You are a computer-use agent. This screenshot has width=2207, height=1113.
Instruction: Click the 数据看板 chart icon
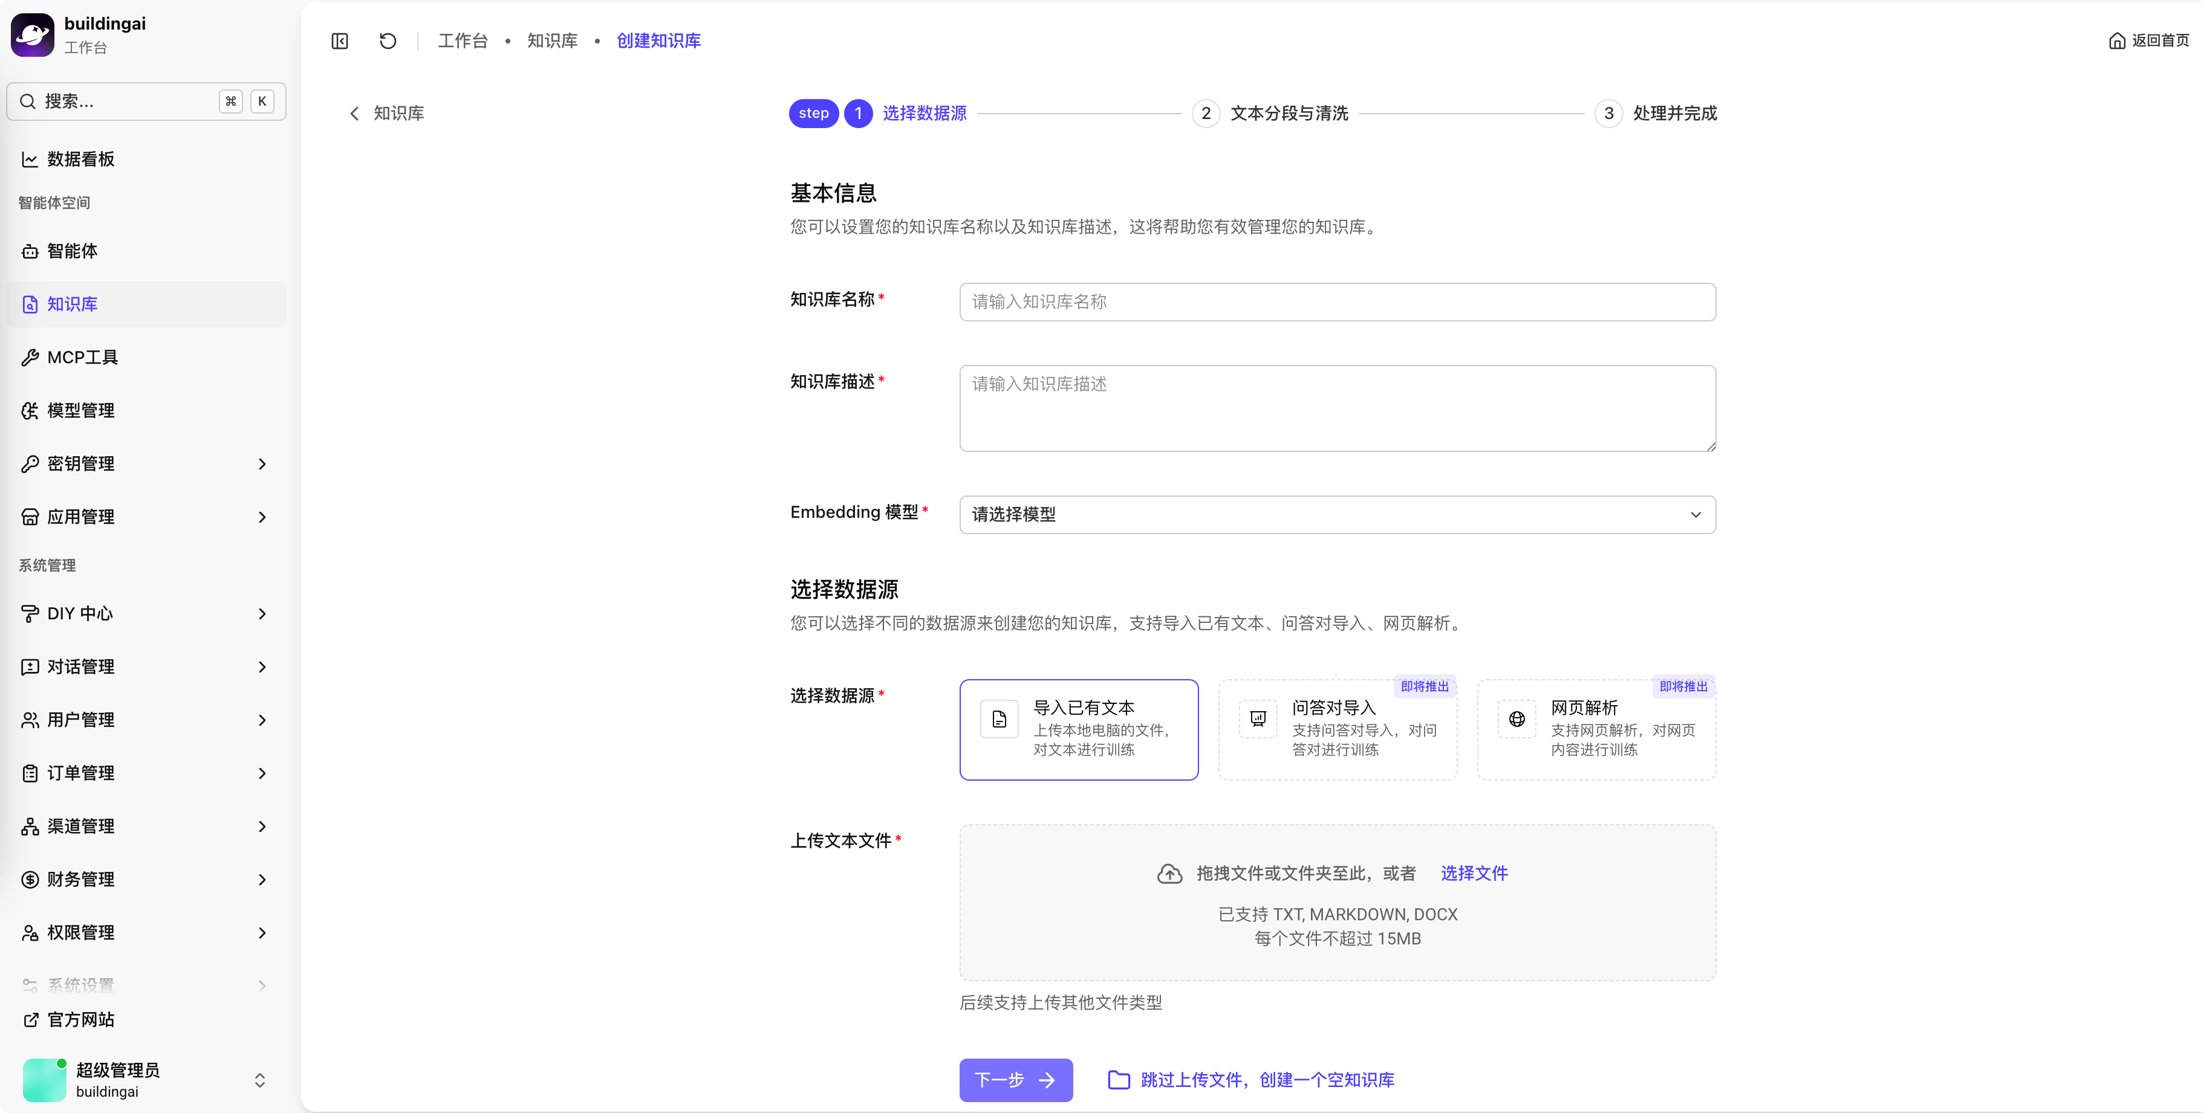pyautogui.click(x=30, y=160)
